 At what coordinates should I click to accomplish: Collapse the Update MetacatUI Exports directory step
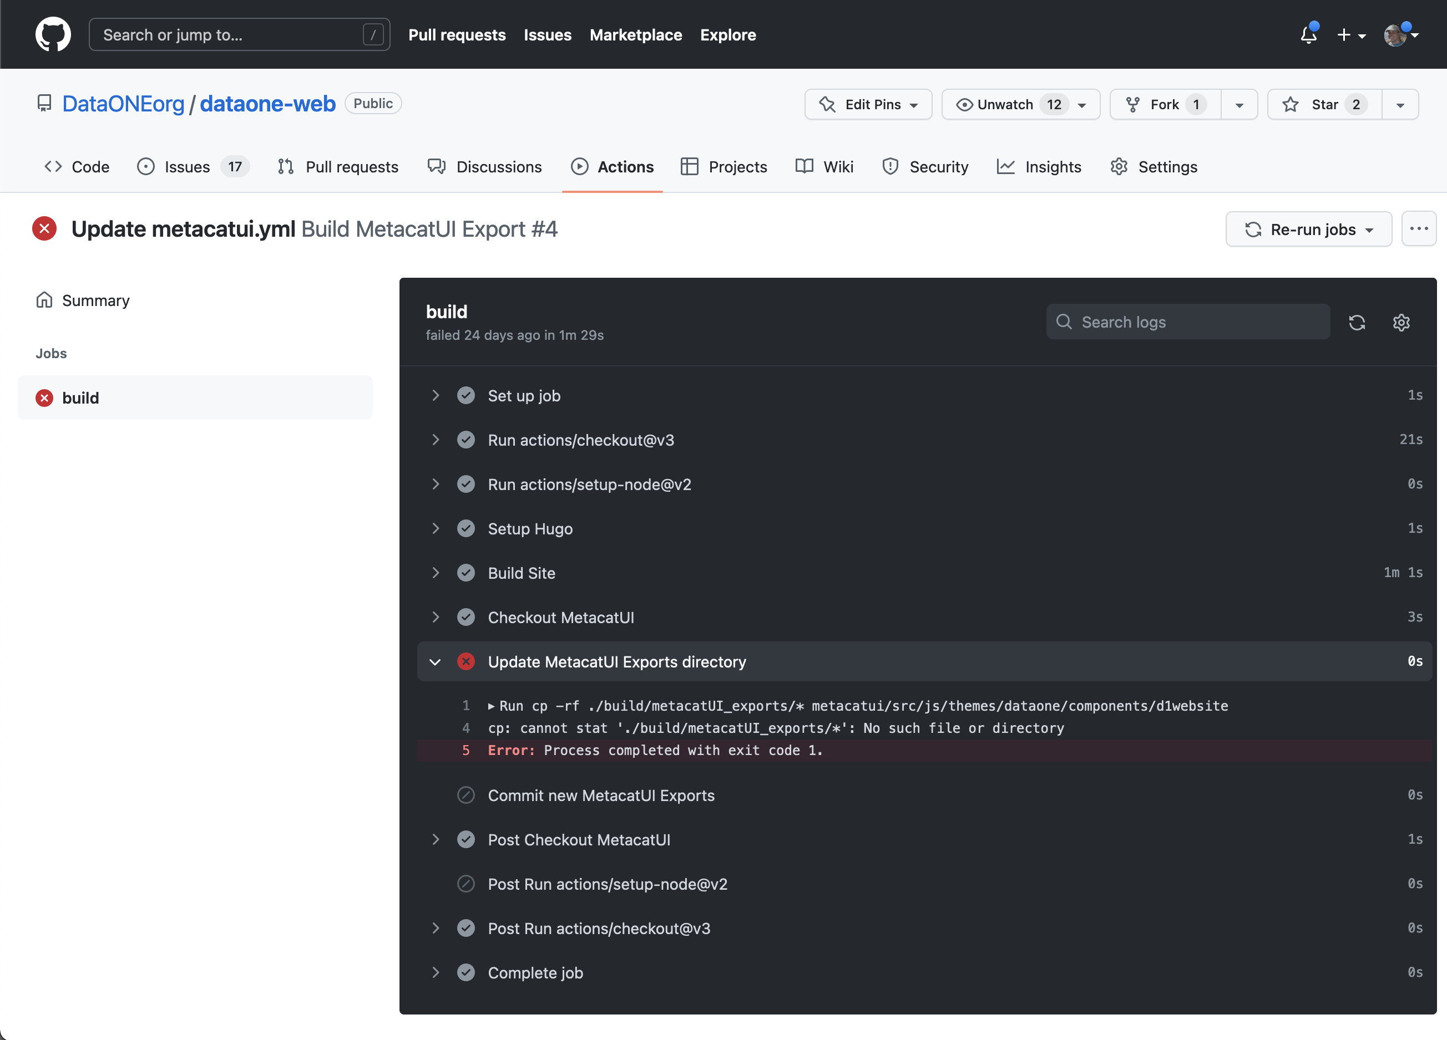[436, 661]
